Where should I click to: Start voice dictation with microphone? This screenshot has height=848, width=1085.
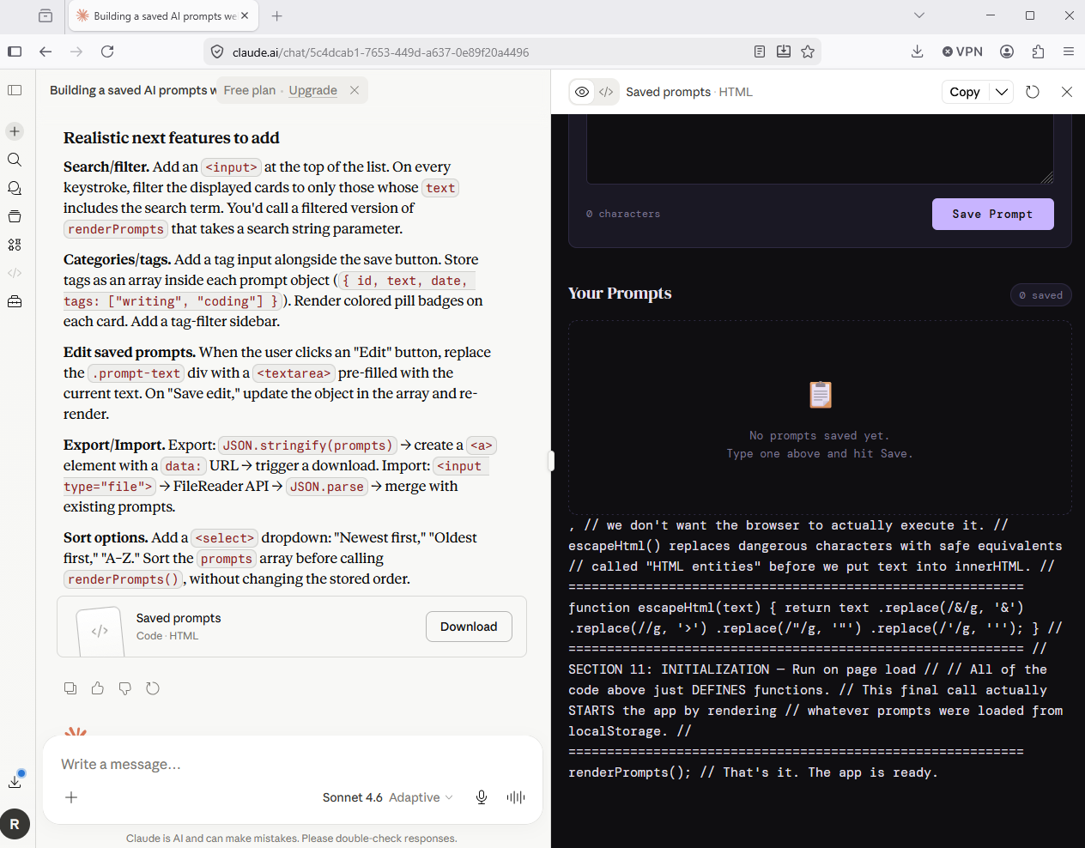tap(482, 797)
